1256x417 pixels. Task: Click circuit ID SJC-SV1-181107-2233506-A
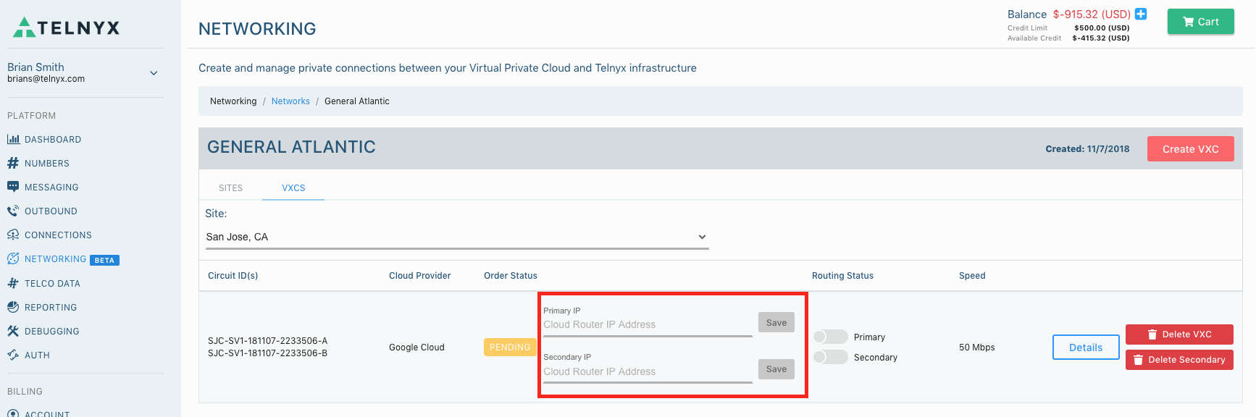[x=267, y=341]
